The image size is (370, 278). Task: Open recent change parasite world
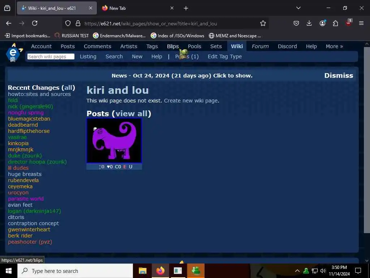point(26,199)
